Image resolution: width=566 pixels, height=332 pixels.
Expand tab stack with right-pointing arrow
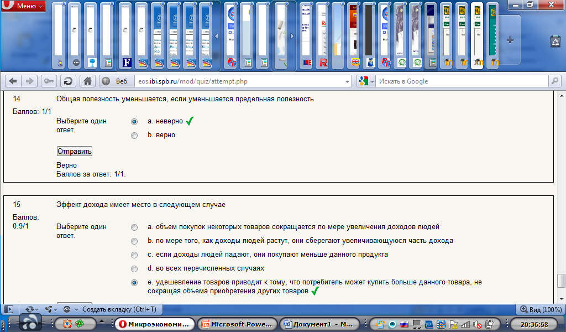292,36
